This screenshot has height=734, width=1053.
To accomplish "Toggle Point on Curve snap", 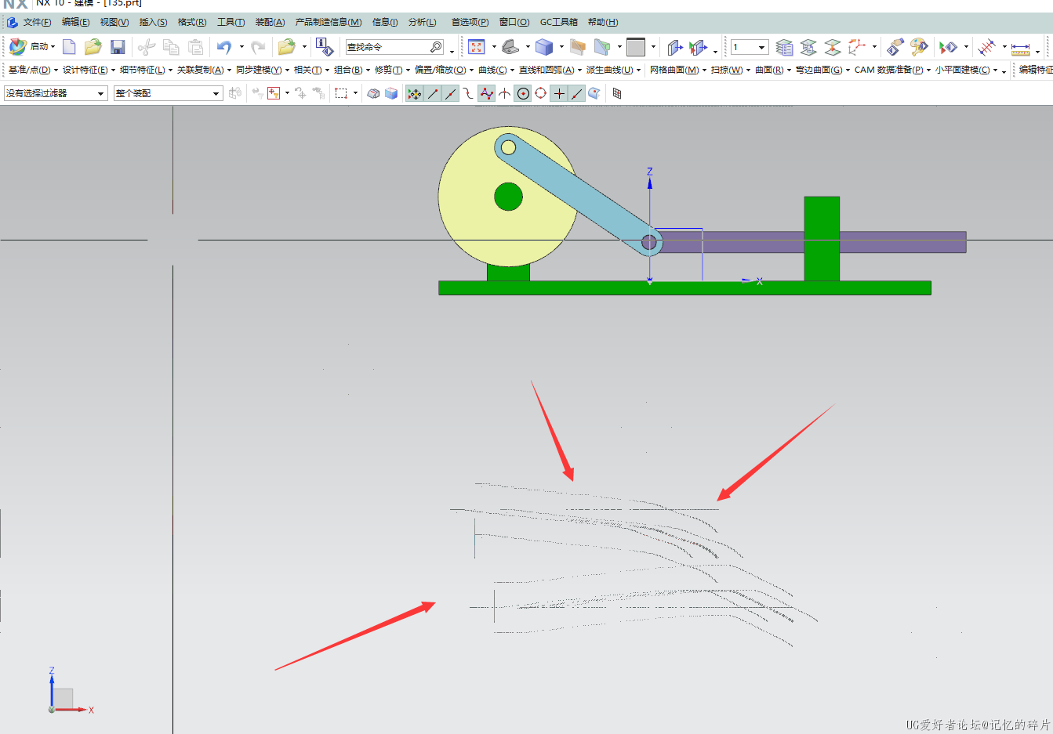I will point(577,94).
